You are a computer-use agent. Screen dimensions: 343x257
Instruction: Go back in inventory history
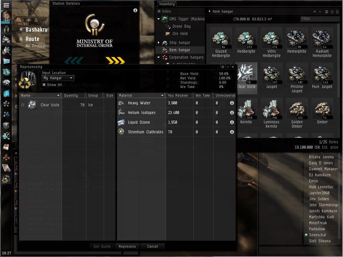click(x=315, y=12)
